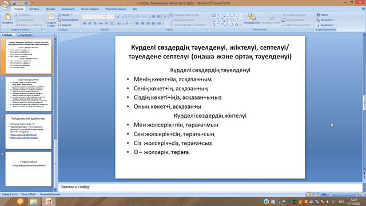
Task: Select the straight line shape
Action: 218,15
